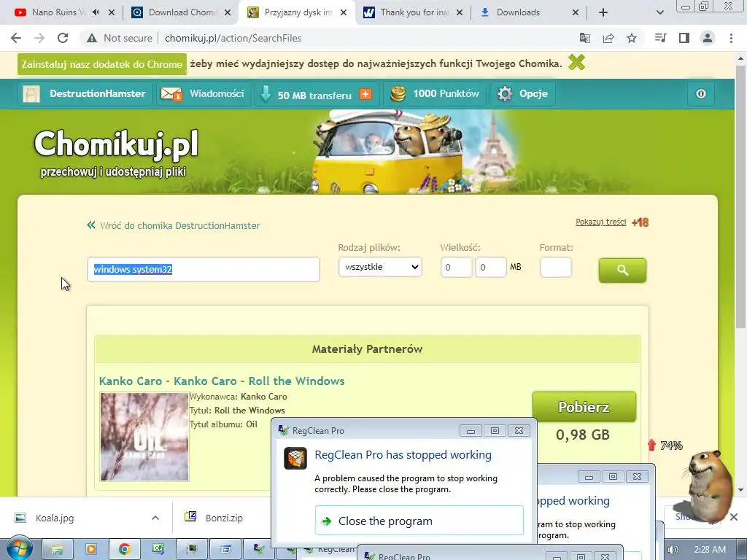The image size is (747, 560).
Task: Click the 50 MB transferu item
Action: point(314,96)
